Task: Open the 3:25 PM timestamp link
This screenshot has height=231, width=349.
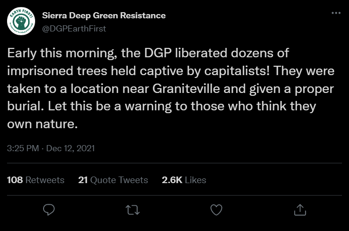Action: (23, 148)
